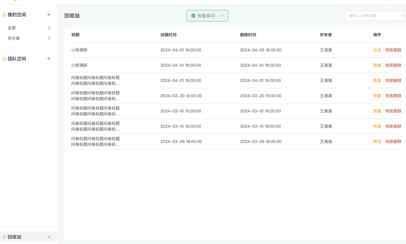Click the 团队空间 team icon
406x244 pixels.
[x=4, y=59]
